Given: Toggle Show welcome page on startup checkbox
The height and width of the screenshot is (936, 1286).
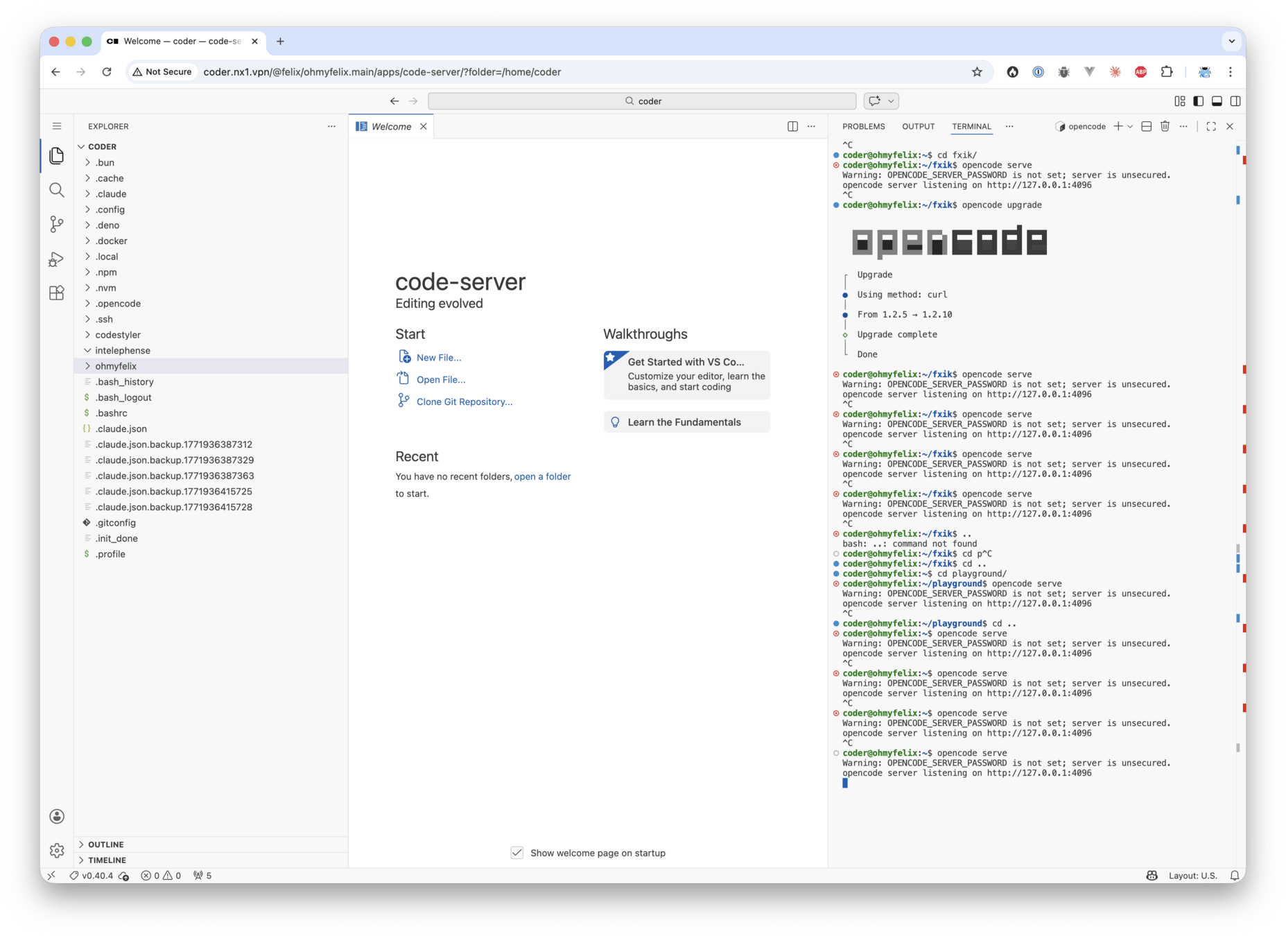Looking at the screenshot, I should coord(517,853).
